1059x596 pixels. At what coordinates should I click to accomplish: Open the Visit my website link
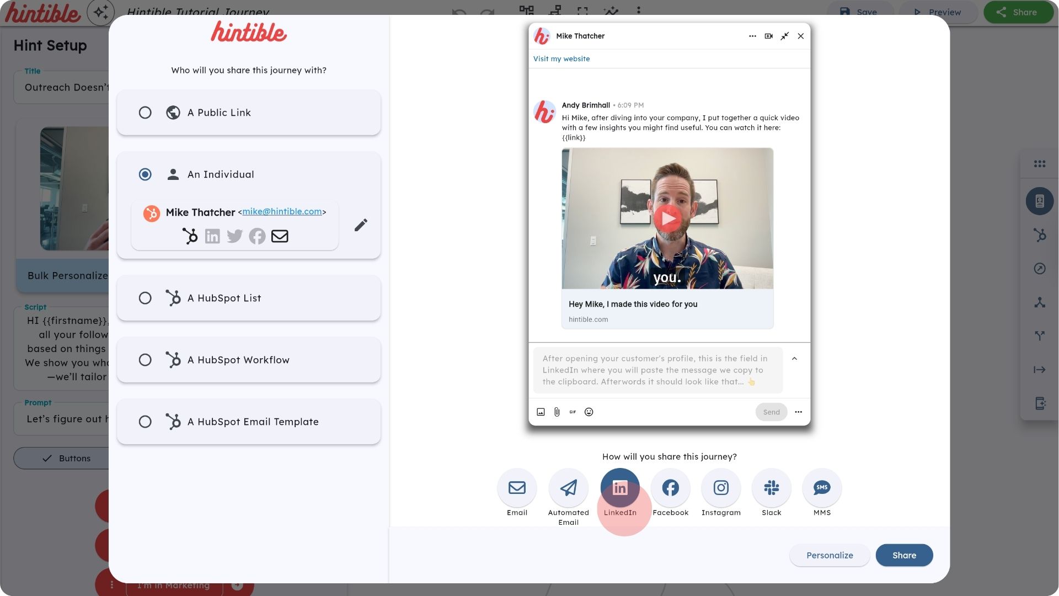click(561, 58)
